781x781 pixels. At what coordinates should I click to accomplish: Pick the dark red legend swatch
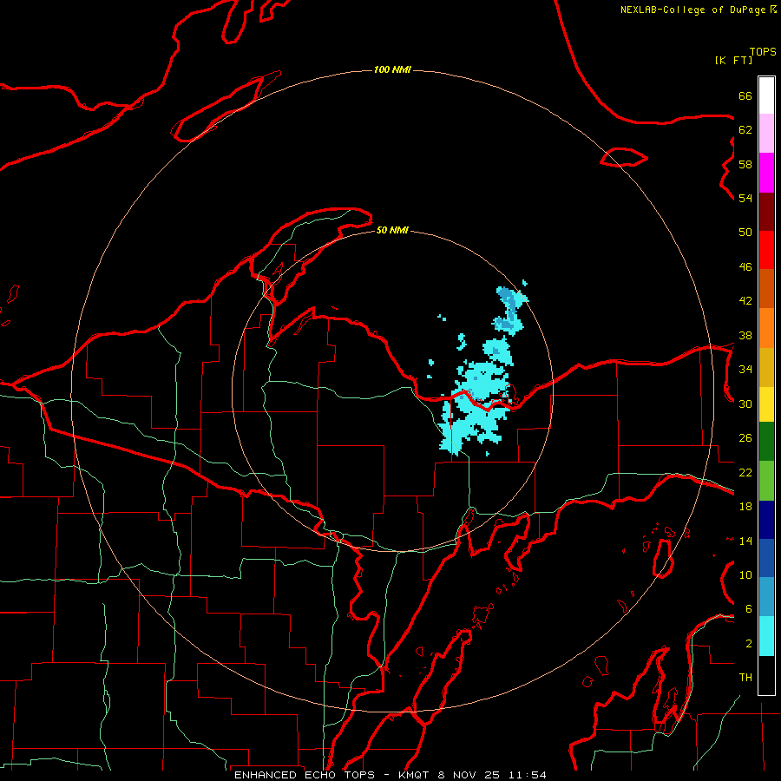coord(766,212)
